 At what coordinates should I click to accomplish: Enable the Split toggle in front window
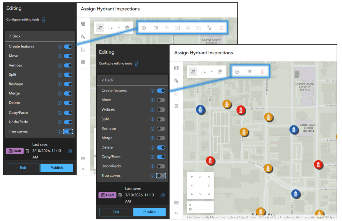click(x=161, y=119)
